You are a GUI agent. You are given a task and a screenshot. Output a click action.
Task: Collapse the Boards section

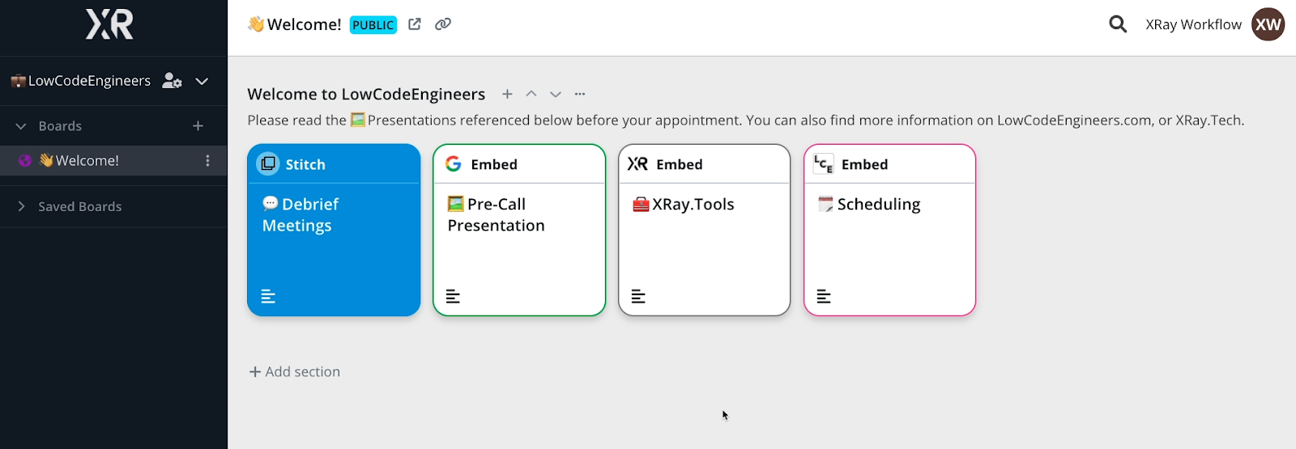[x=21, y=126]
